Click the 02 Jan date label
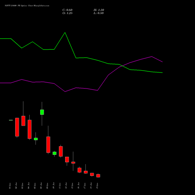195x195 pixels. 16,186
